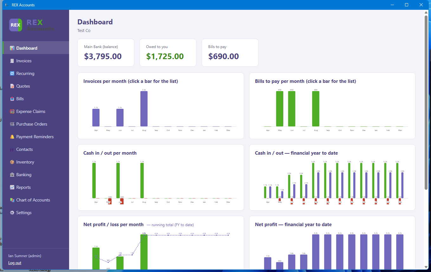Click the Owed to you card
The width and height of the screenshot is (431, 272).
(168, 53)
